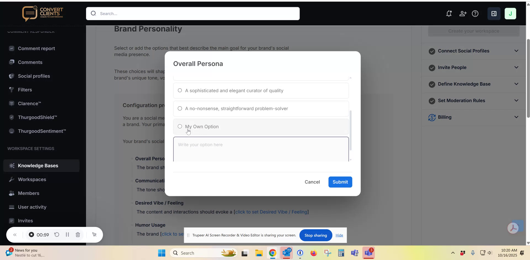Delete the recording with the trash icon
Viewport: 530px width, 260px height.
77,235
